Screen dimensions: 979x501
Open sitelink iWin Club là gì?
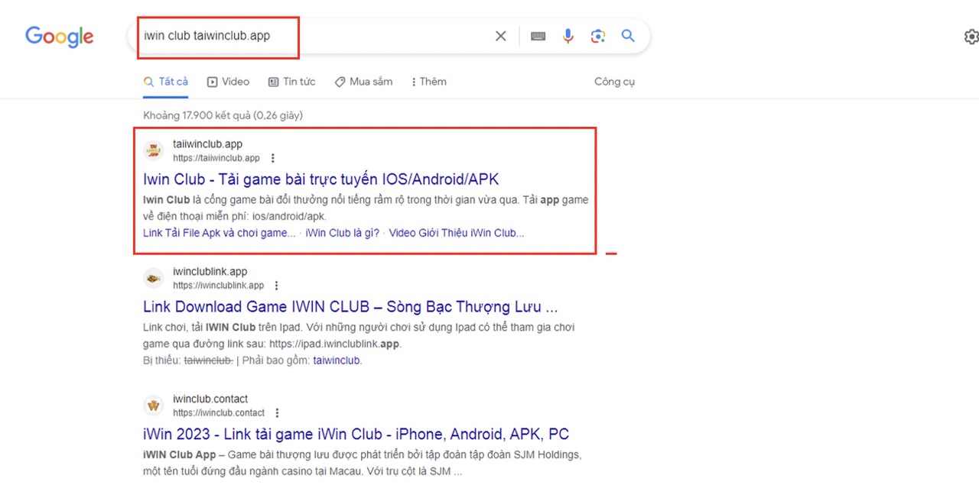click(342, 233)
